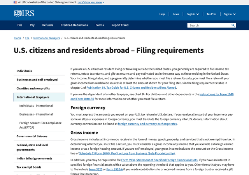Screen dimensions: 249x175
Task: Open the Report Fraud menu
Action: coord(120,25)
